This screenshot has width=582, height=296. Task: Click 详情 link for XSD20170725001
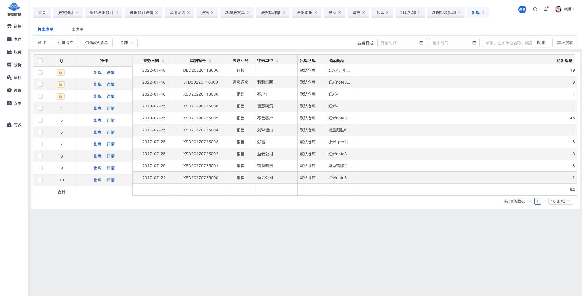tap(111, 168)
